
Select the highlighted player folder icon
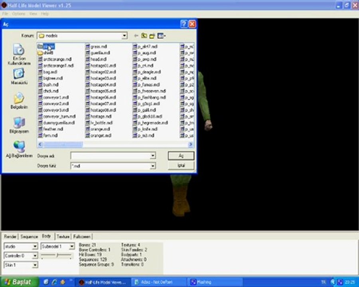[40, 47]
